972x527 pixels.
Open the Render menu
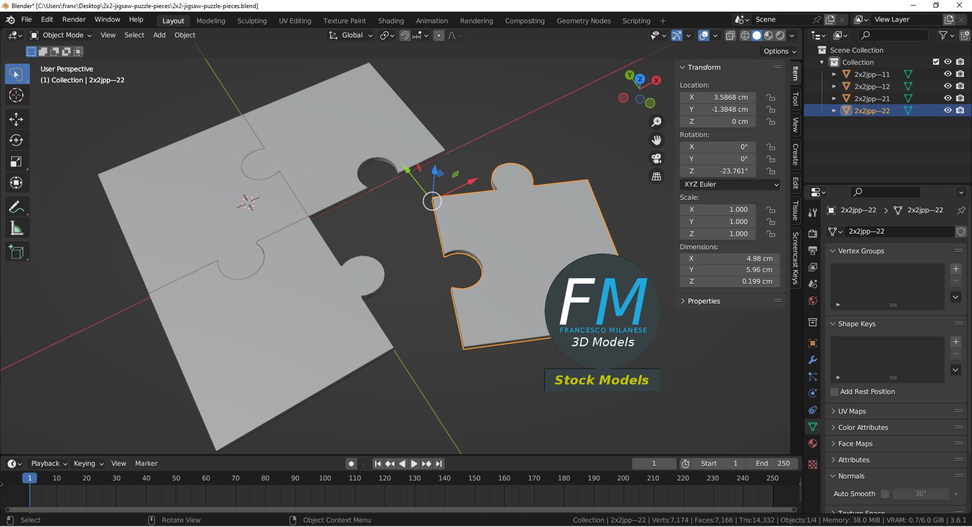(x=74, y=19)
